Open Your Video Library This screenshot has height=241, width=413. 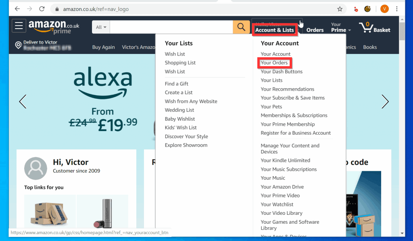pos(281,213)
